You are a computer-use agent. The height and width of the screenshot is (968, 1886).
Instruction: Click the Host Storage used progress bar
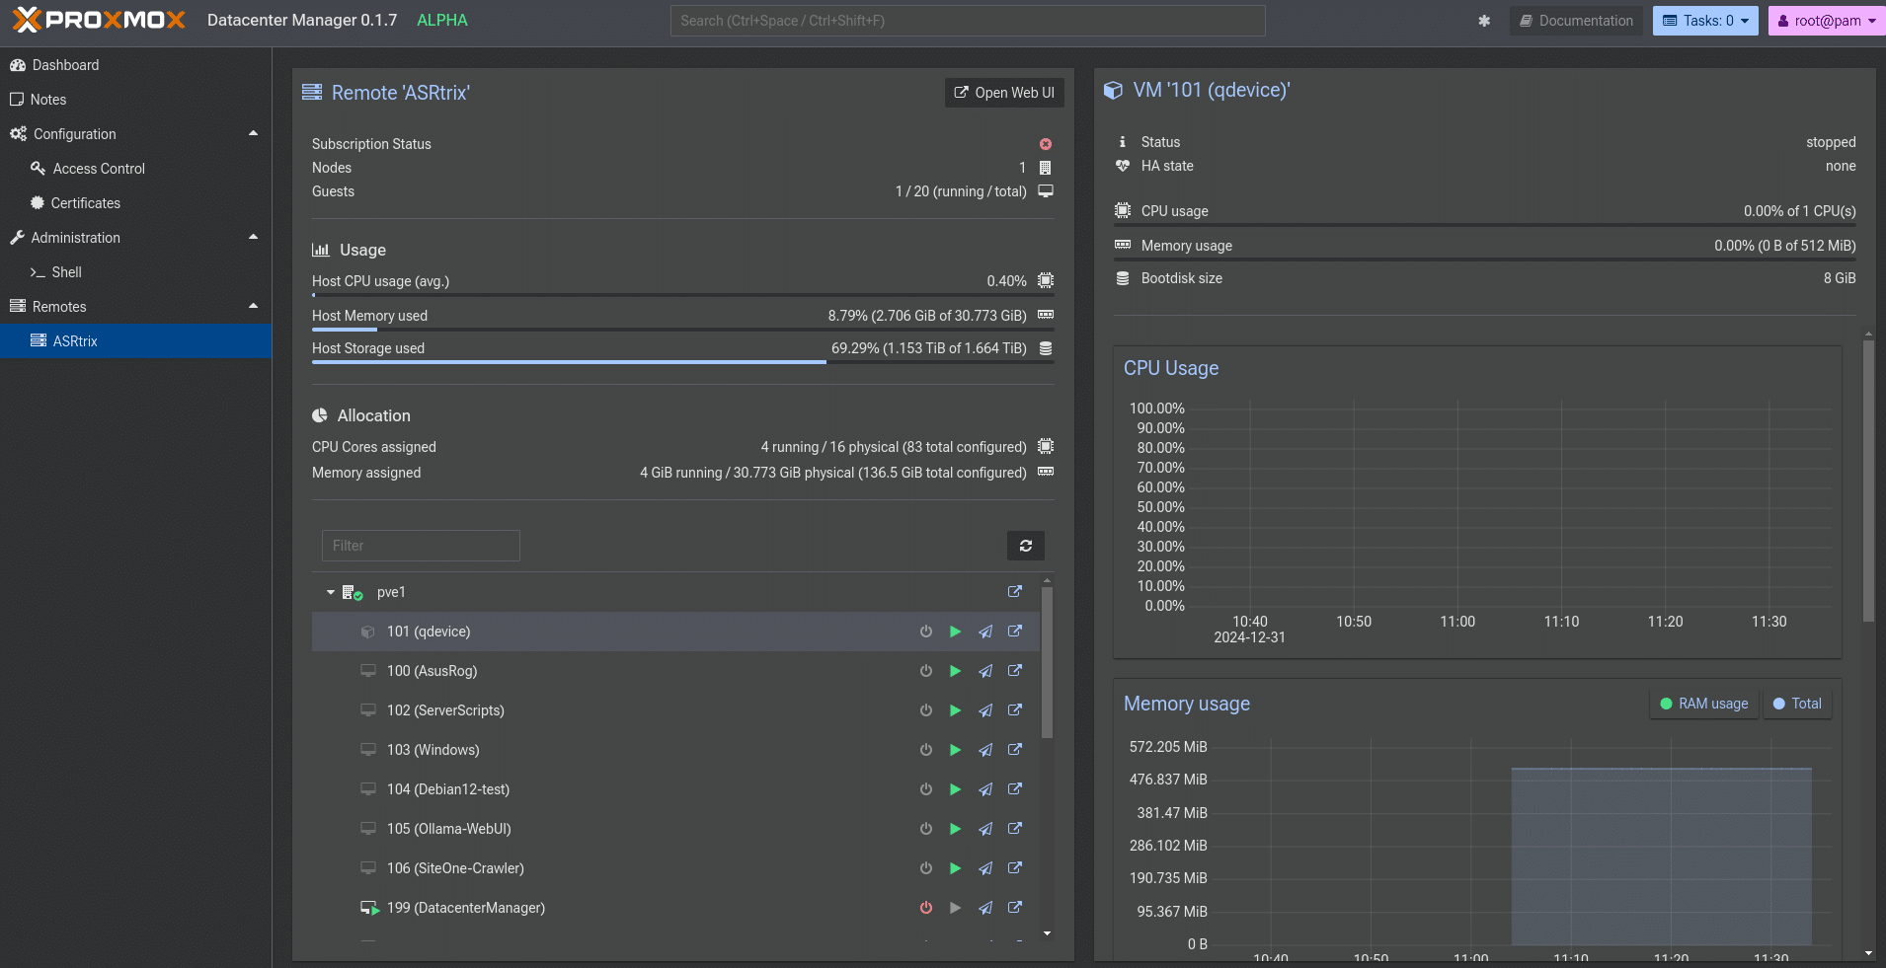681,362
